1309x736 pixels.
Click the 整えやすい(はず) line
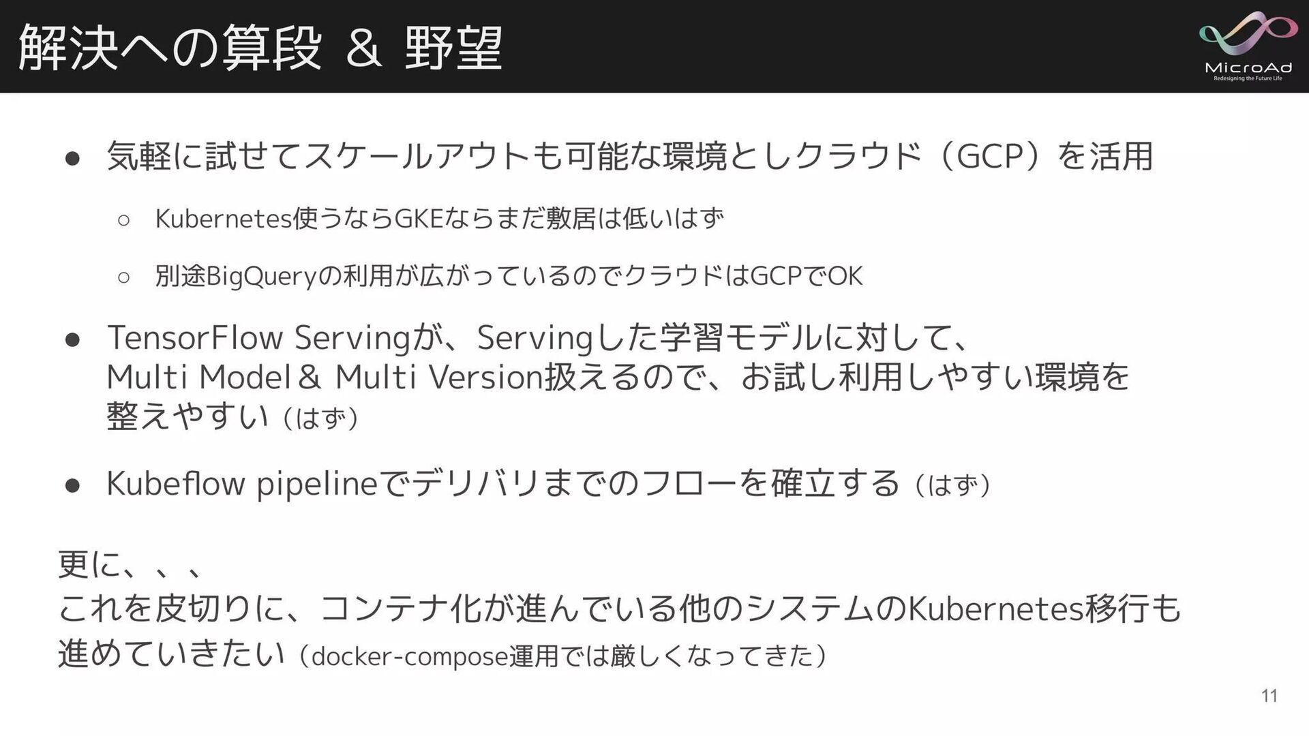pos(232,416)
